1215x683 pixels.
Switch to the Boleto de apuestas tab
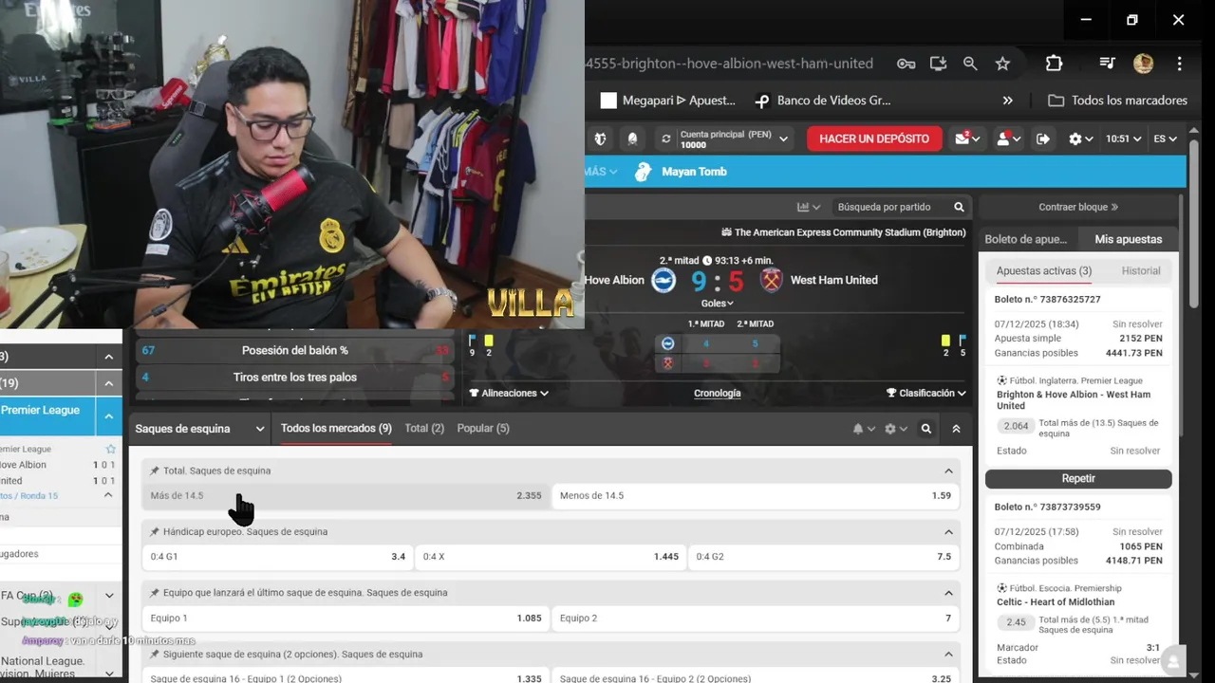point(1026,239)
